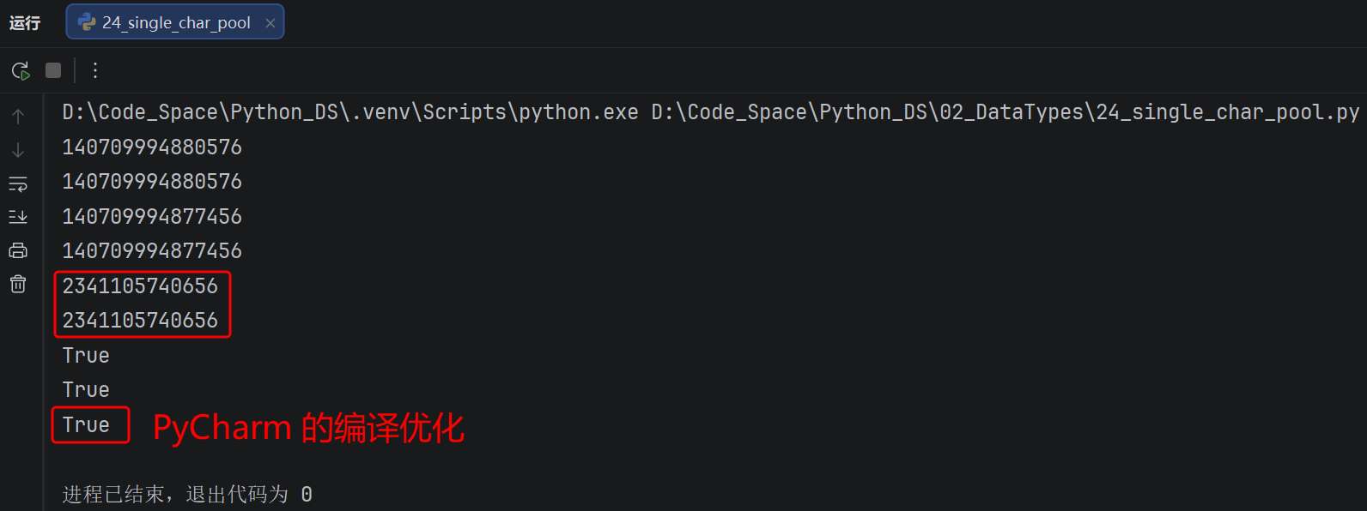Jump up the stack trace
The image size is (1367, 511).
pyautogui.click(x=18, y=117)
